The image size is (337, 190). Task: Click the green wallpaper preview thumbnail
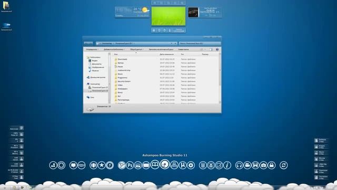coord(168,16)
